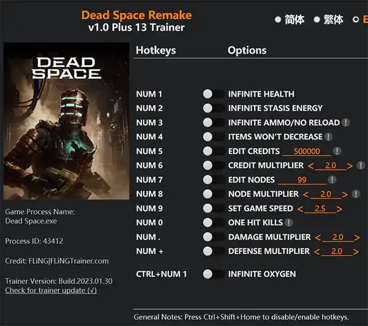Screen dimensions: 368x326
Task: Click the info icon beside Infinite Ammo/No Reload
Action: 345,122
